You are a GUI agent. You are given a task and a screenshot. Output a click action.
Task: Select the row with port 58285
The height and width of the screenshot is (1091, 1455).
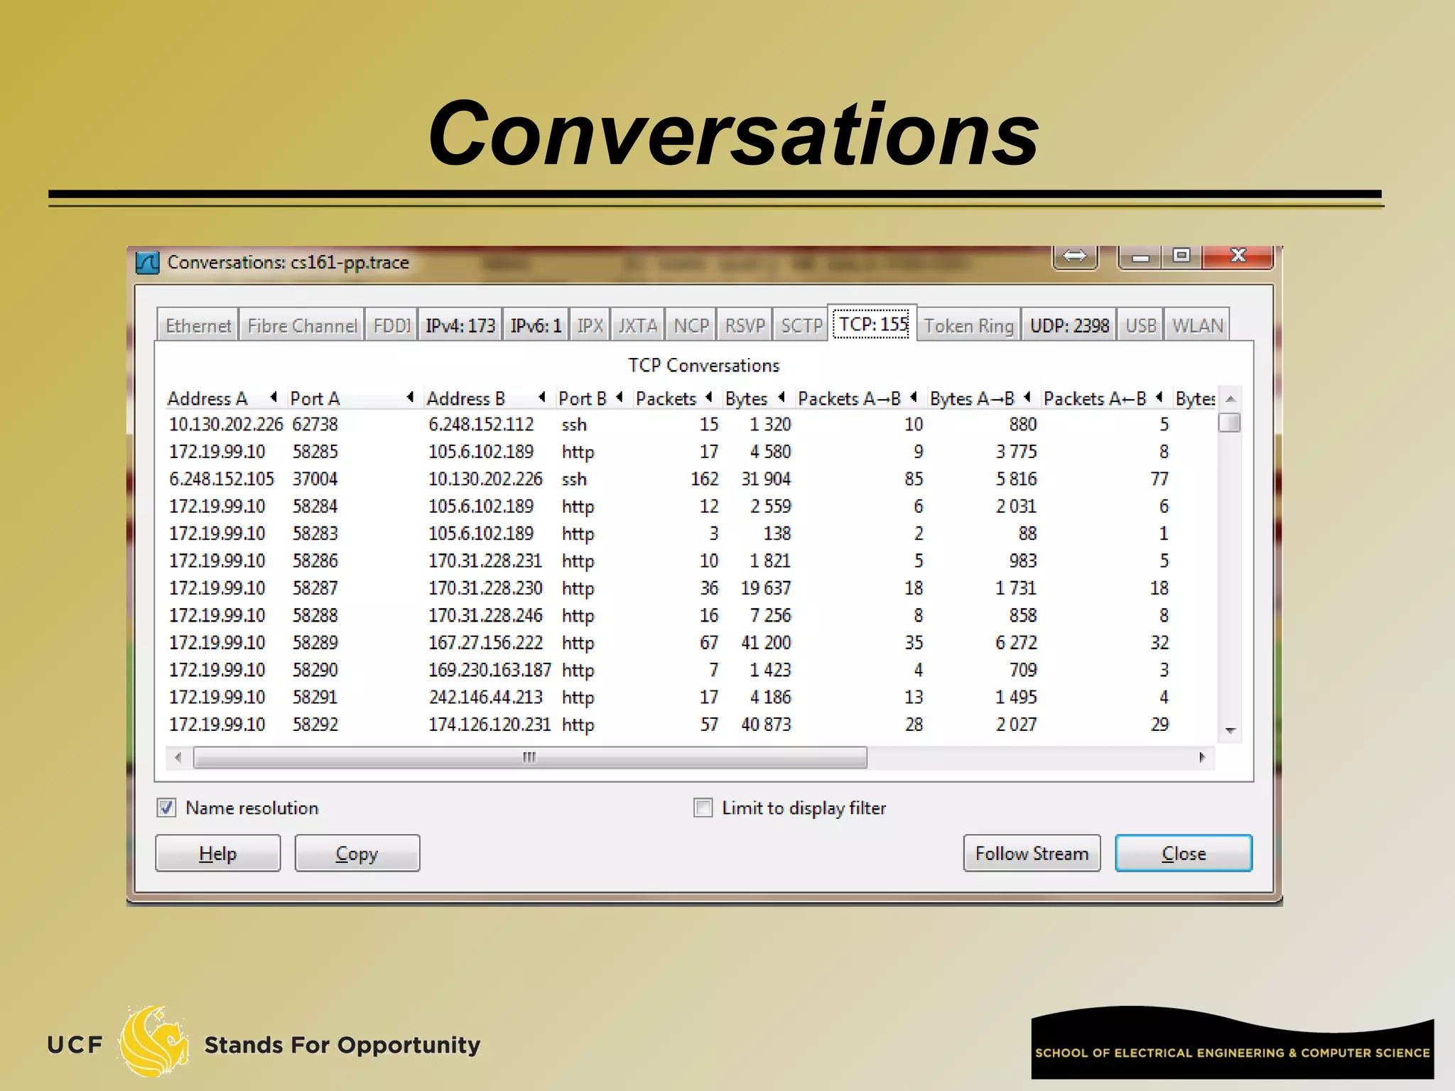[691, 452]
